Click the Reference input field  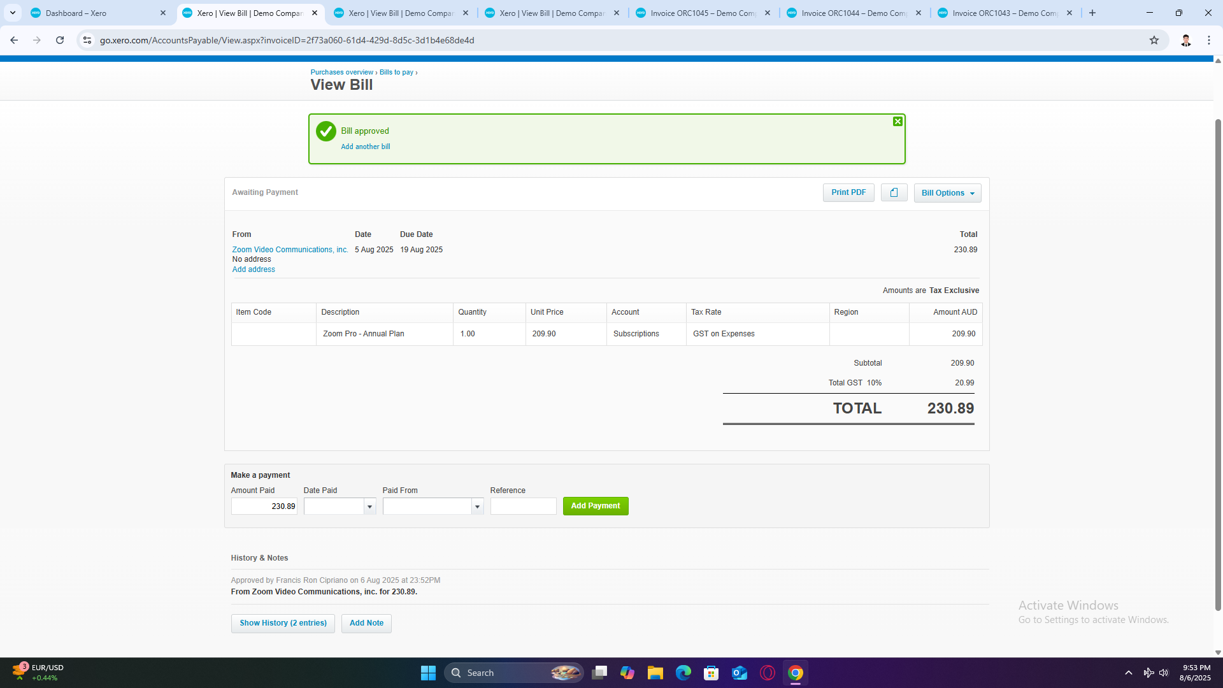pos(523,506)
